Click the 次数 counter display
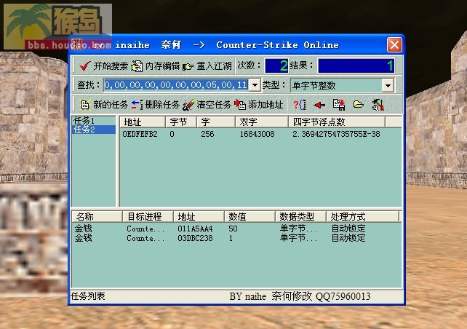Image resolution: width=467 pixels, height=329 pixels. click(276, 66)
